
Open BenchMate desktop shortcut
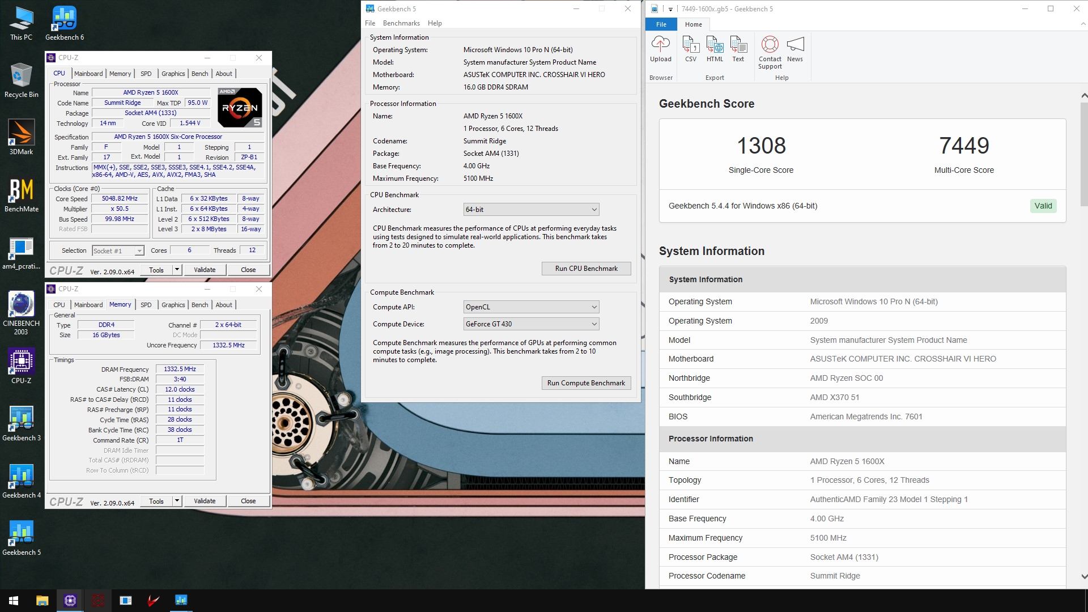pyautogui.click(x=21, y=195)
